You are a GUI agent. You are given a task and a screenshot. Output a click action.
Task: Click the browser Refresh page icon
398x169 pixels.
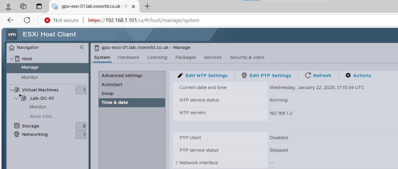[x=27, y=20]
